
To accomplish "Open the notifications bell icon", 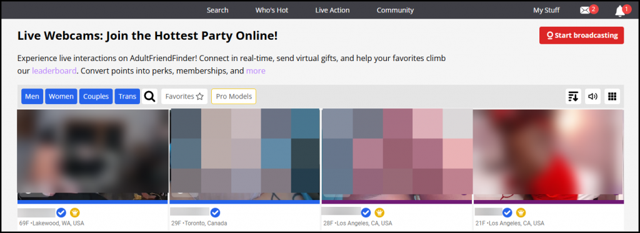I will (619, 11).
